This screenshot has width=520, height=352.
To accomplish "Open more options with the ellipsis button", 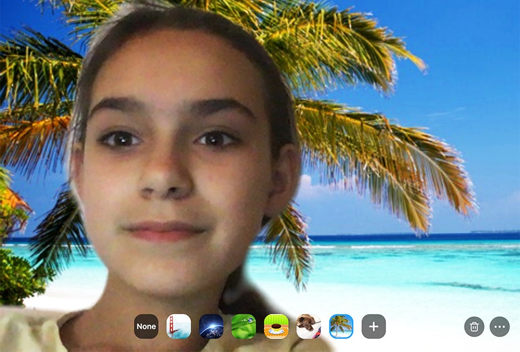I will [x=500, y=326].
